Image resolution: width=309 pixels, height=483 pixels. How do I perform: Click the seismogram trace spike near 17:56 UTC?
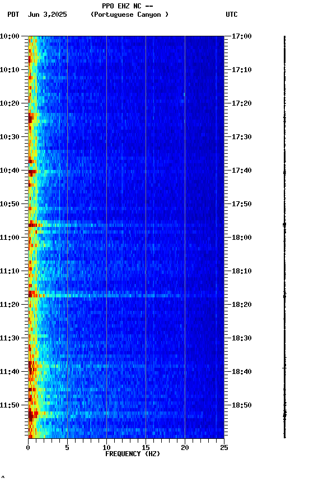(x=284, y=225)
